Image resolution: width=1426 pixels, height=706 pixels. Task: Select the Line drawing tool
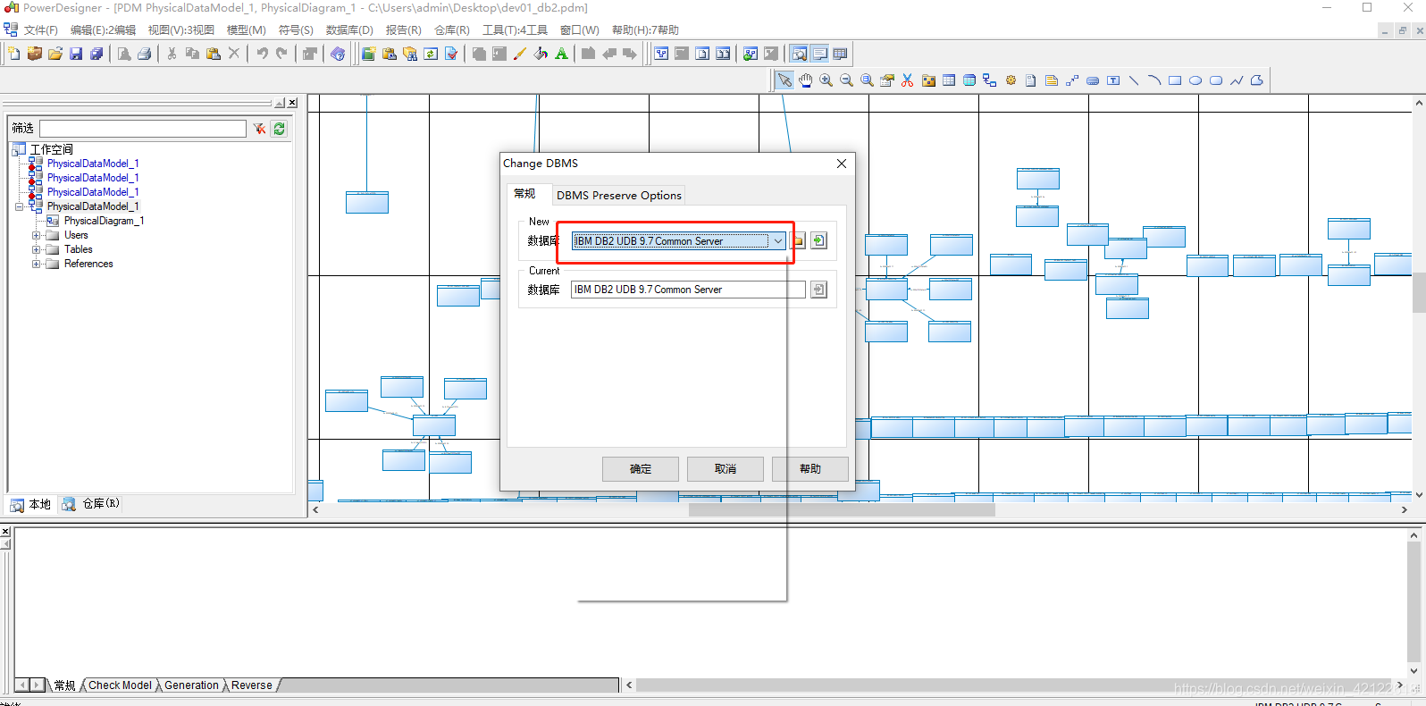(x=1134, y=80)
